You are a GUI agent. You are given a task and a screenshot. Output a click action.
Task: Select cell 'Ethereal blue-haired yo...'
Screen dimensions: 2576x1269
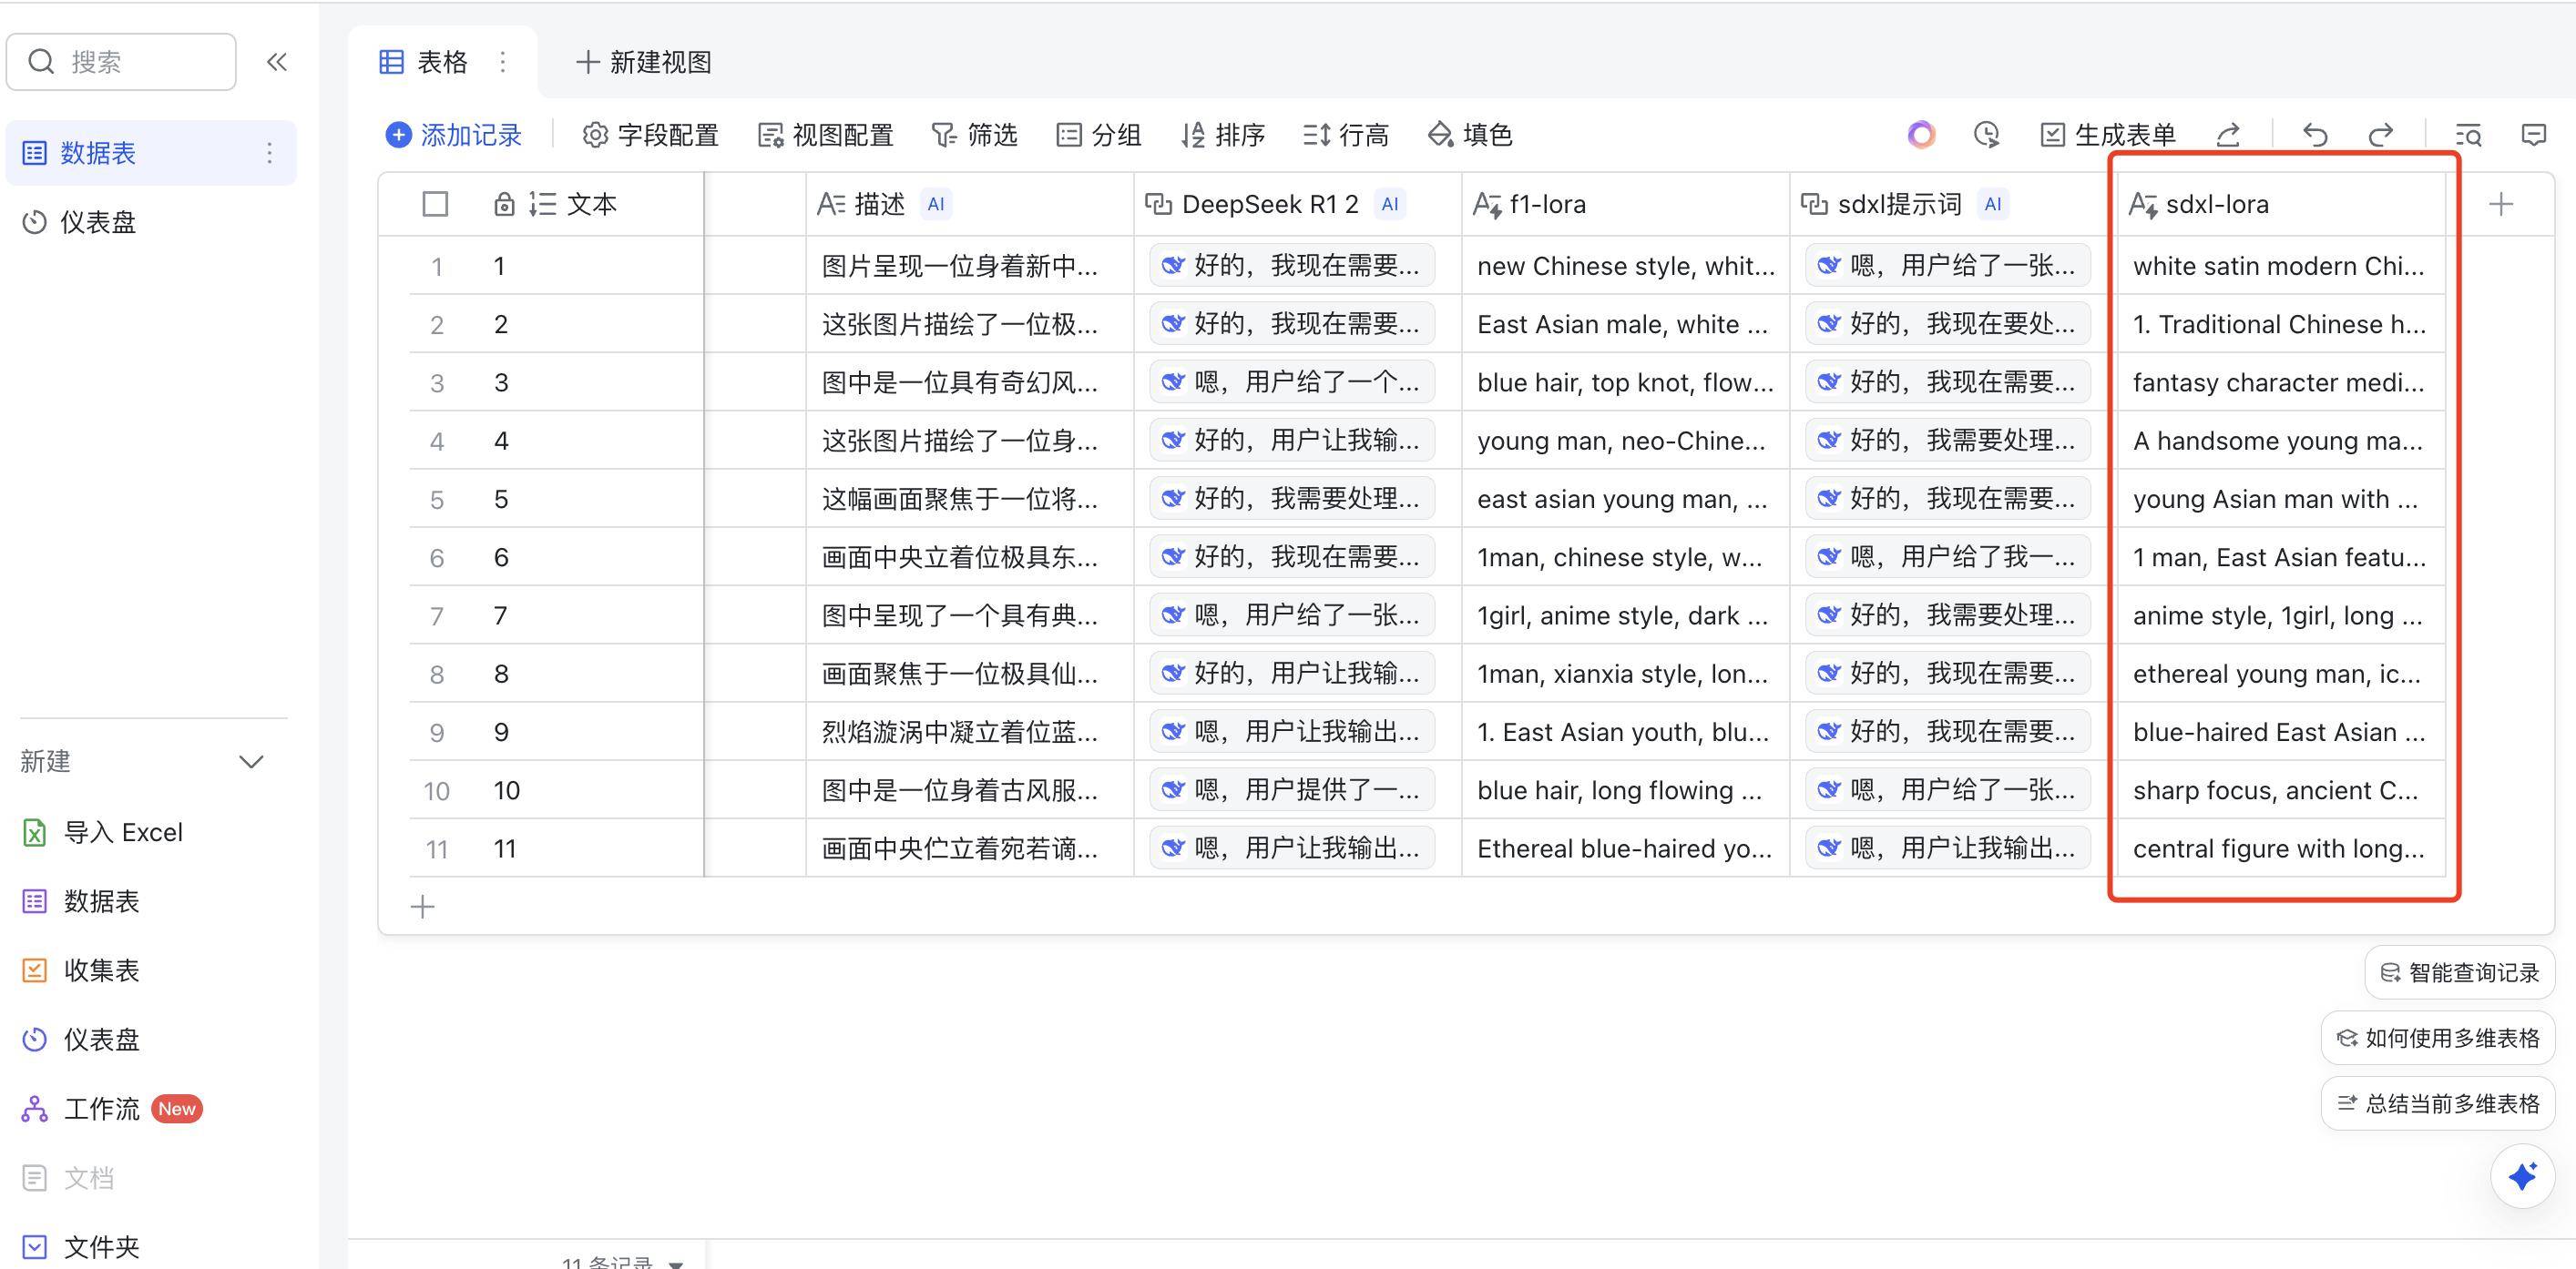pyautogui.click(x=1625, y=848)
